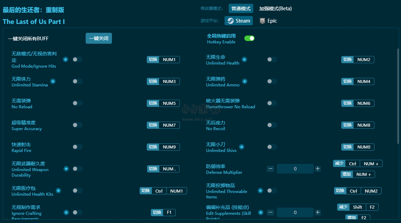Click the star icon next to Unlimited Ammo
Screen dimensions: 401x223
[245, 81]
